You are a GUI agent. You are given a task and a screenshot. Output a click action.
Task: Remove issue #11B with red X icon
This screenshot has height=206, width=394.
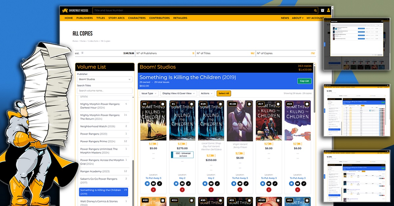[x=240, y=190]
